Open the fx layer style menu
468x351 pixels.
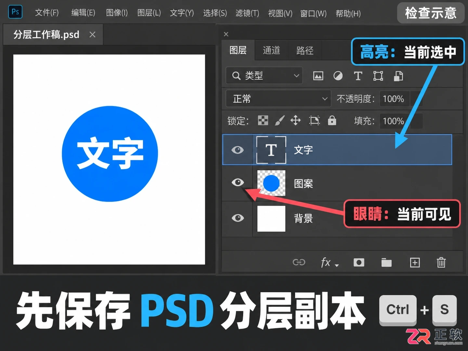point(330,262)
